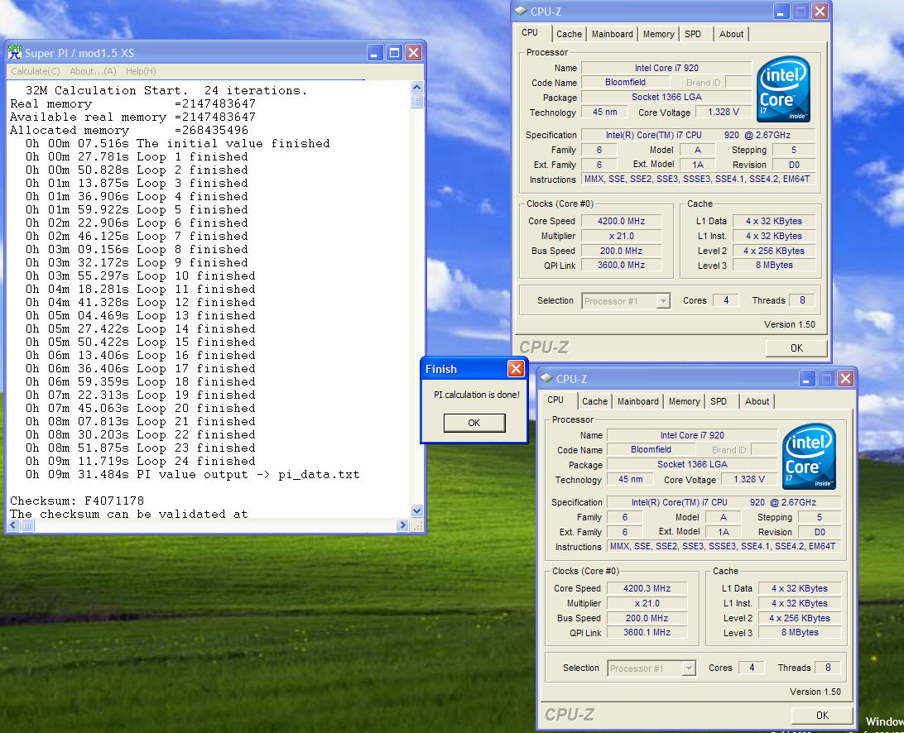904x733 pixels.
Task: Click the '09m 31.484s PI value output' line
Action: pyautogui.click(x=193, y=474)
